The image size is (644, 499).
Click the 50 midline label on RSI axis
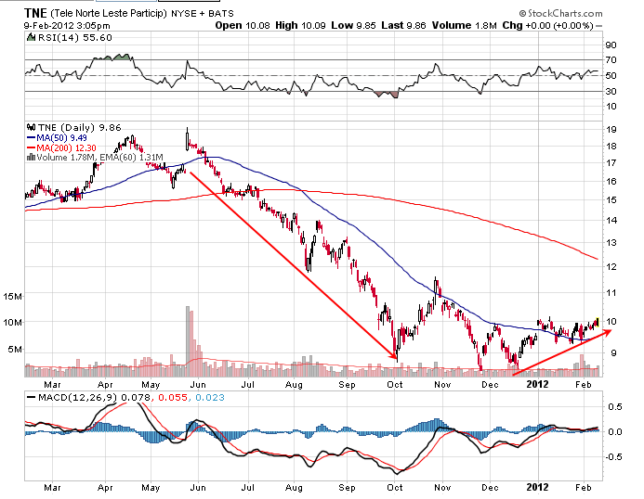tap(611, 76)
